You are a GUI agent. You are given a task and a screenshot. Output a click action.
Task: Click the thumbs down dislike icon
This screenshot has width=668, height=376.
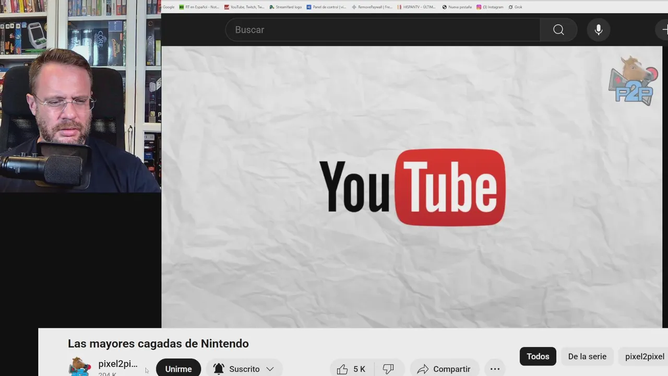pos(388,369)
